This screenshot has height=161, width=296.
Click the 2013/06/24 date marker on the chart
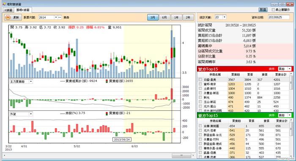click(x=122, y=140)
